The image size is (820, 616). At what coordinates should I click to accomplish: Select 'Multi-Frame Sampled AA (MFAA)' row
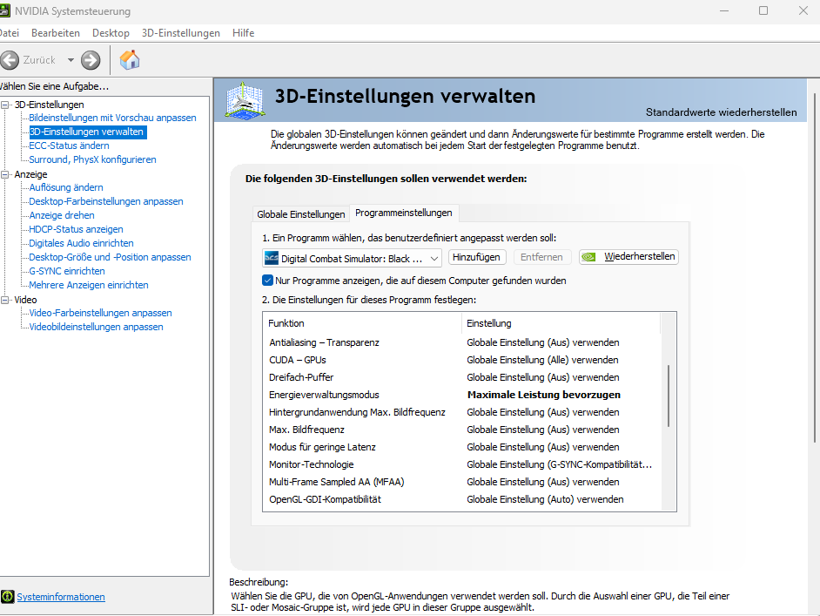(x=462, y=482)
